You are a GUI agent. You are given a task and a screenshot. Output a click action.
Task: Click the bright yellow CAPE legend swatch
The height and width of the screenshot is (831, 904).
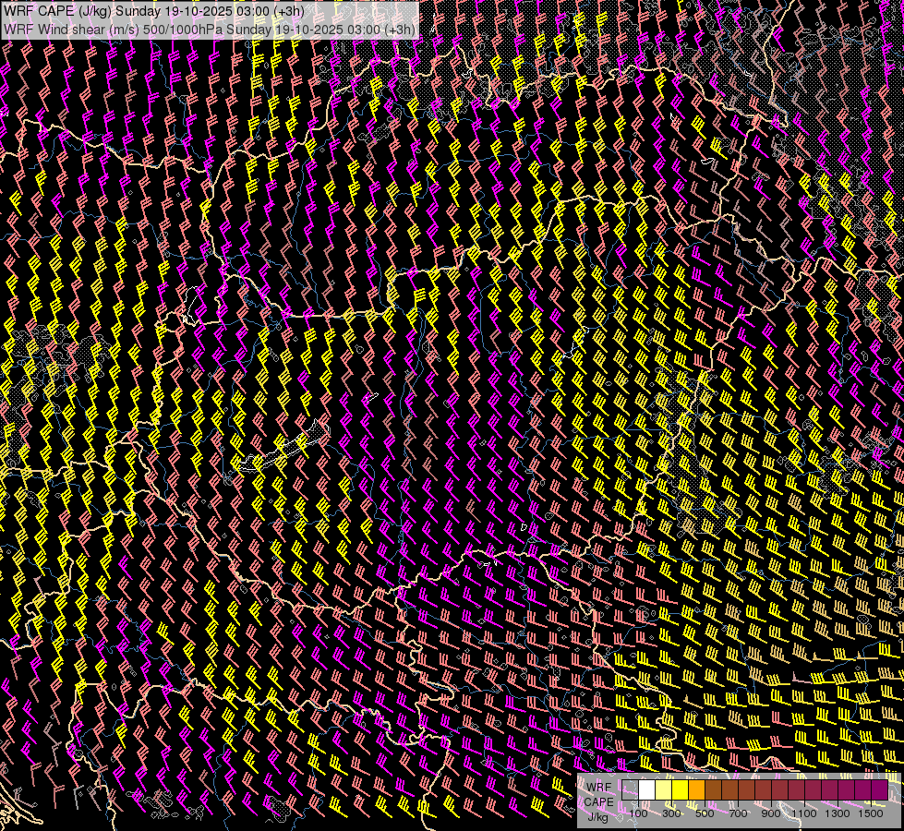coord(681,790)
